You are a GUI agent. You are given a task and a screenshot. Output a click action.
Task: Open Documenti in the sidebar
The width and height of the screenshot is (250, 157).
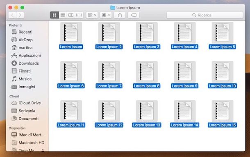(25, 119)
